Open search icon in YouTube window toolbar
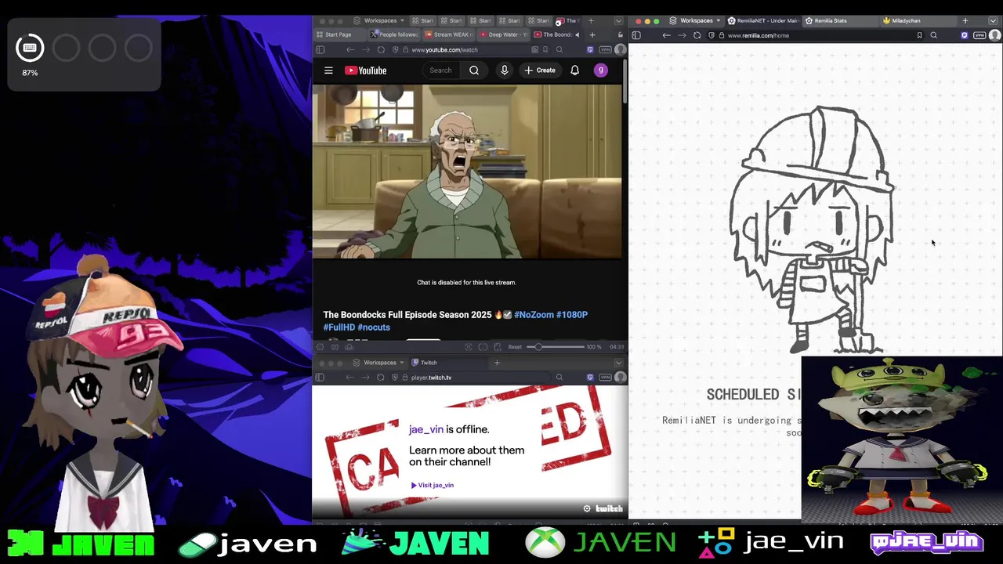1003x564 pixels. click(559, 49)
